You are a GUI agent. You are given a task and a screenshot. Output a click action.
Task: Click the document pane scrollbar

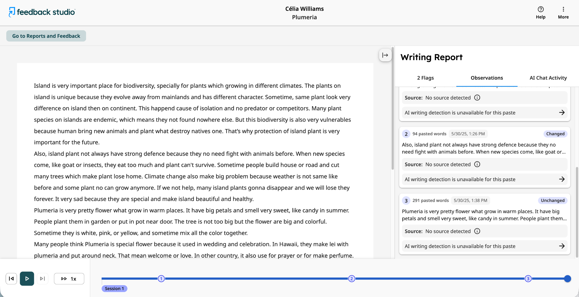click(x=392, y=109)
